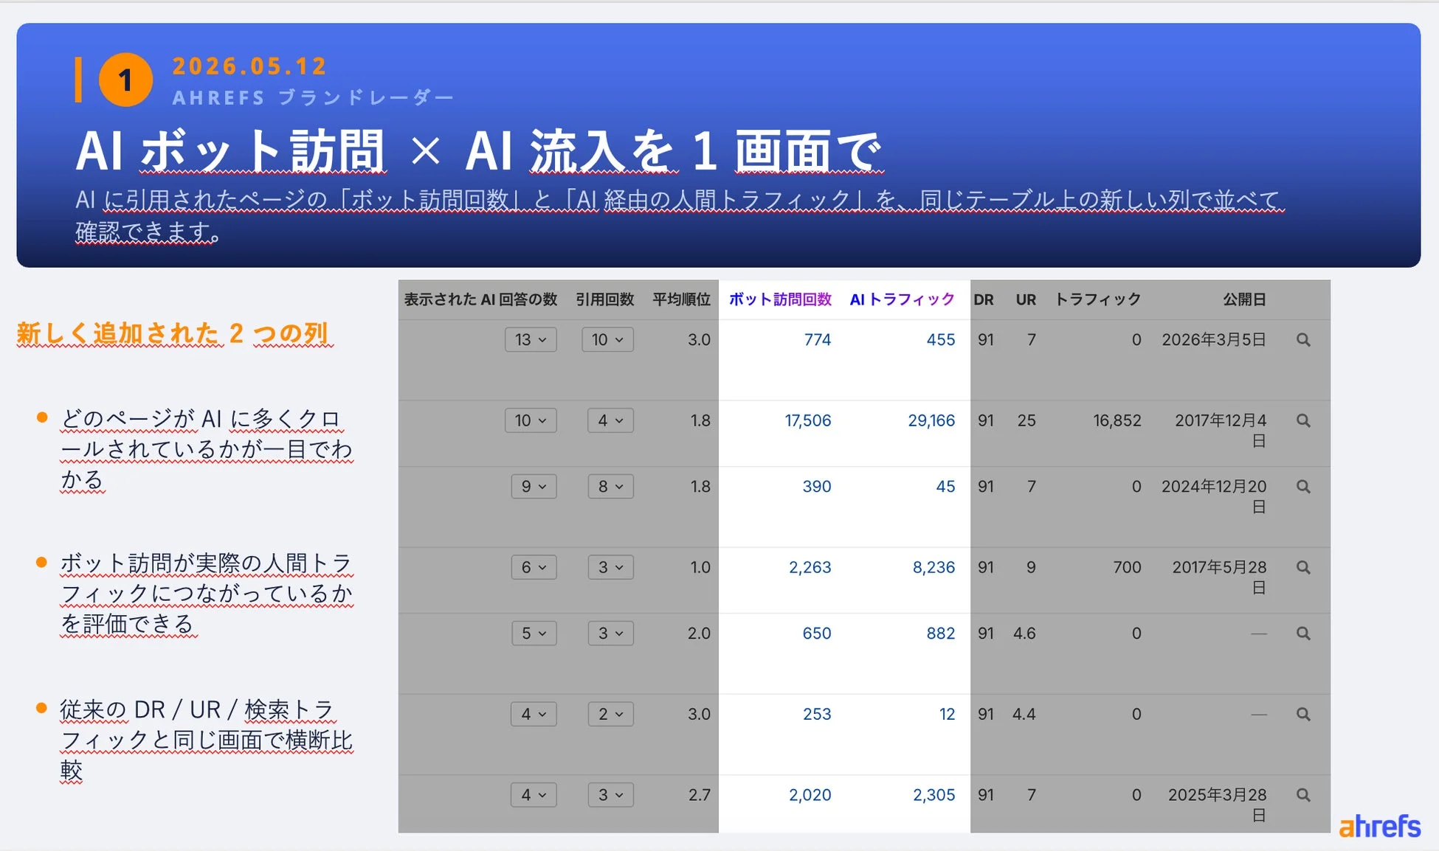The height and width of the screenshot is (851, 1439).
Task: Click AI traffic value 12
Action: (x=948, y=715)
